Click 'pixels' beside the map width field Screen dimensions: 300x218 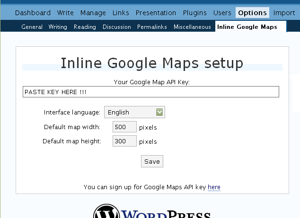click(x=148, y=127)
